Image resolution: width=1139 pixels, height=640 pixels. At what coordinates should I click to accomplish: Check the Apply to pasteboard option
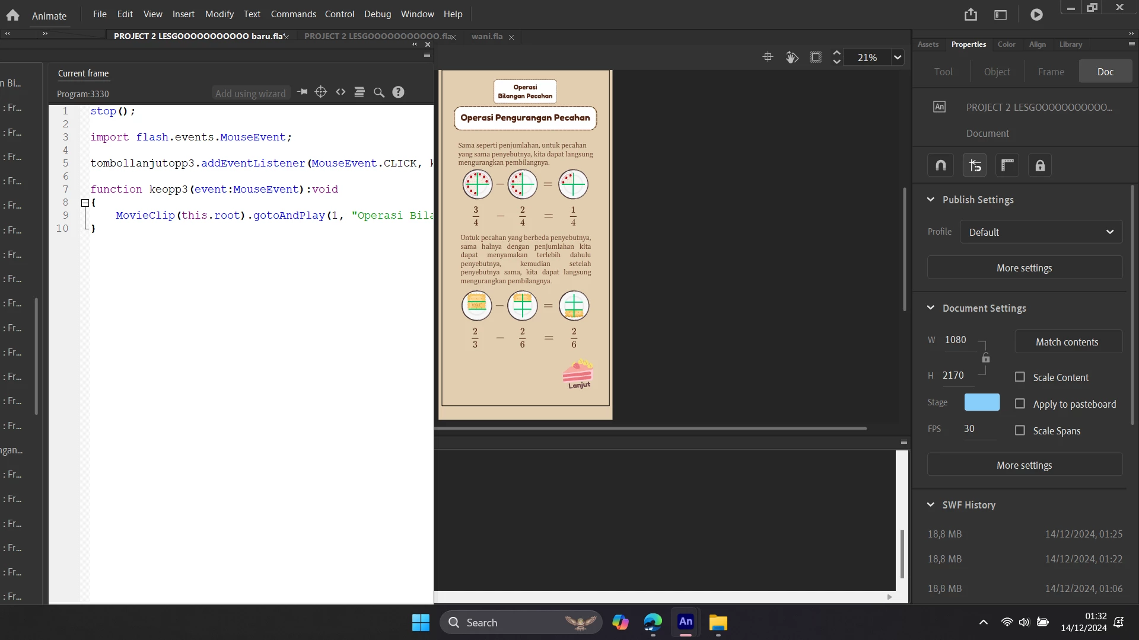point(1020,404)
